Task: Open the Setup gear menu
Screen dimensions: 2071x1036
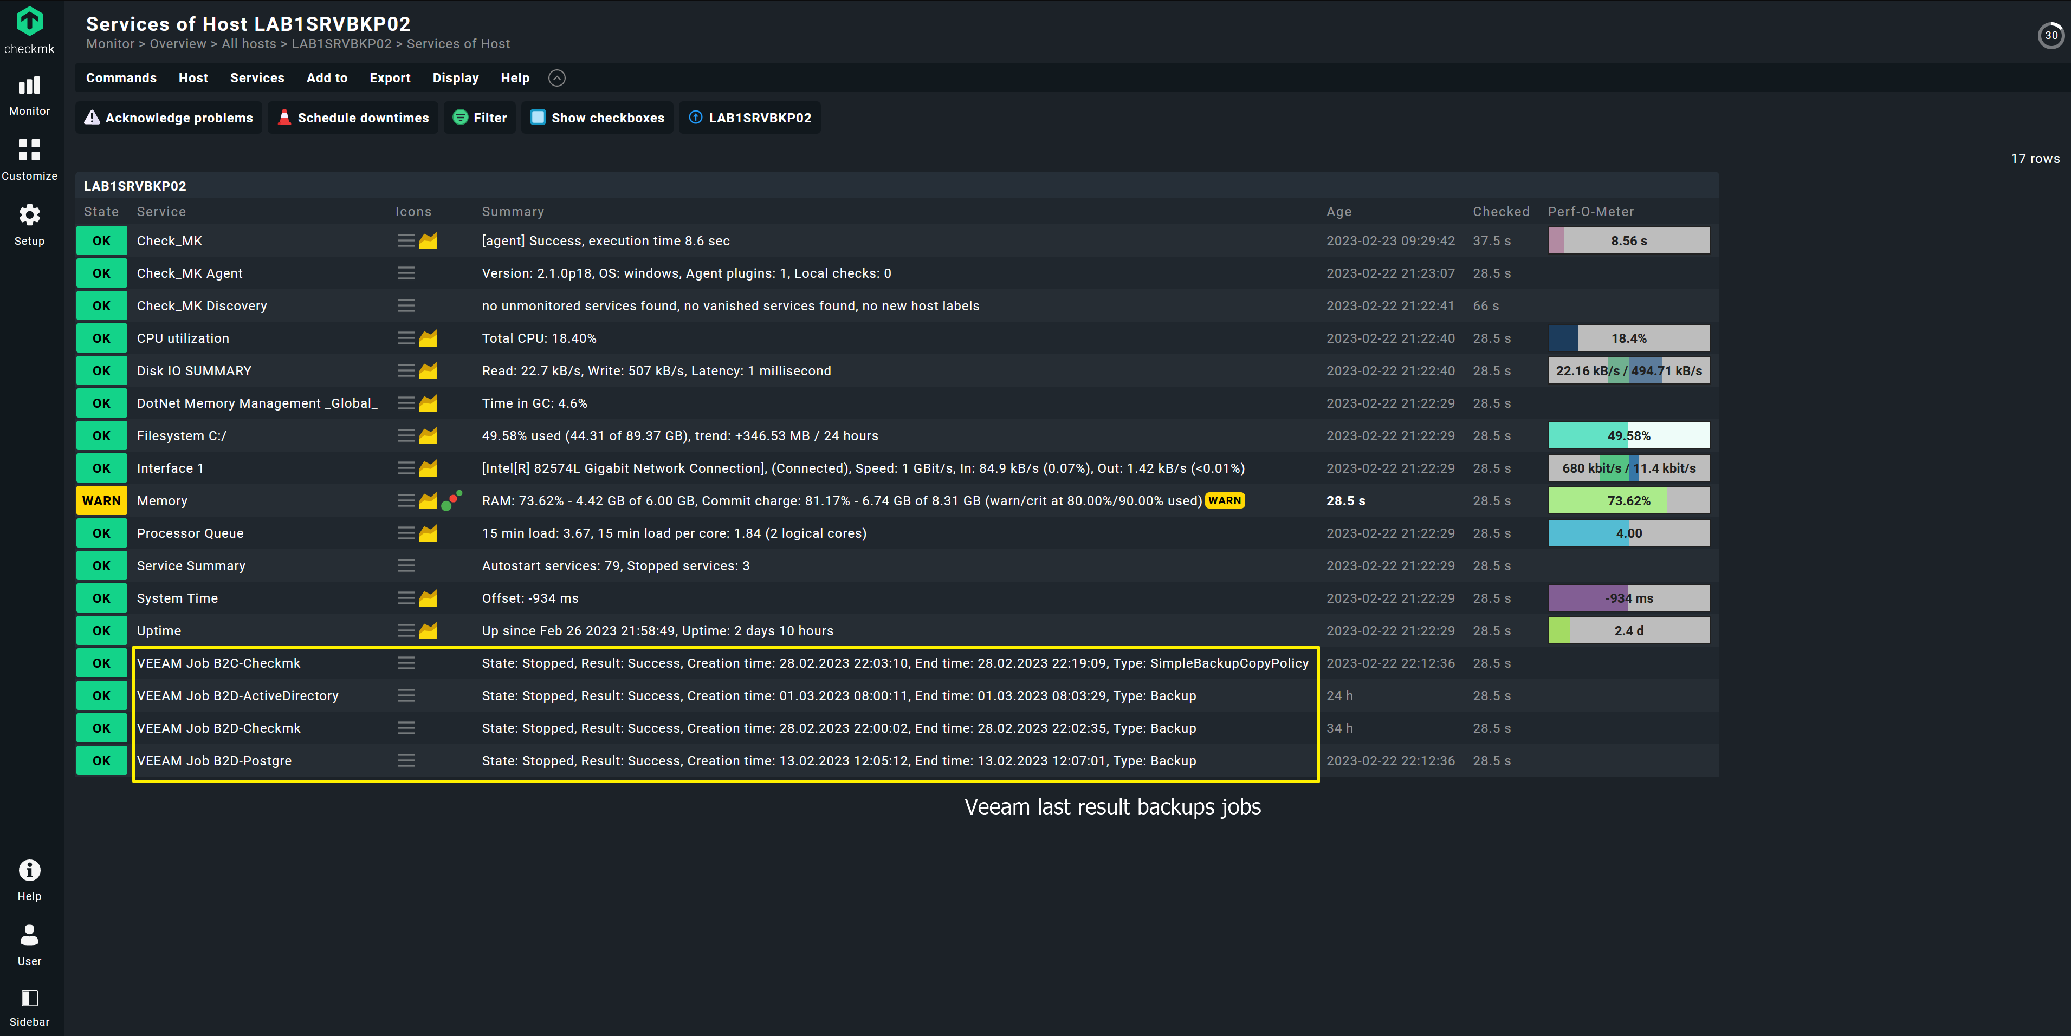Action: coord(29,225)
